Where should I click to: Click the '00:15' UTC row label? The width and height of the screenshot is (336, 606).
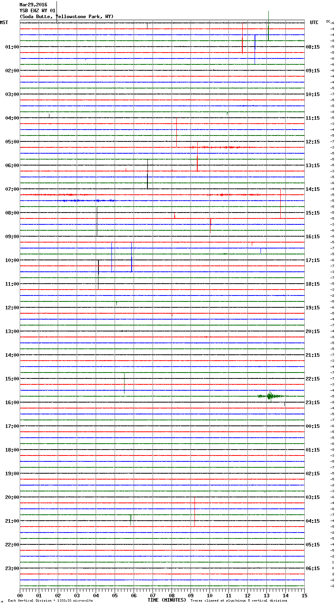point(313,426)
